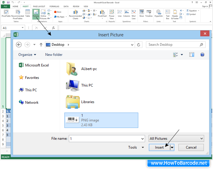The image size is (213, 169).
Task: Refresh the Desktop folder listing
Action: coord(139,45)
